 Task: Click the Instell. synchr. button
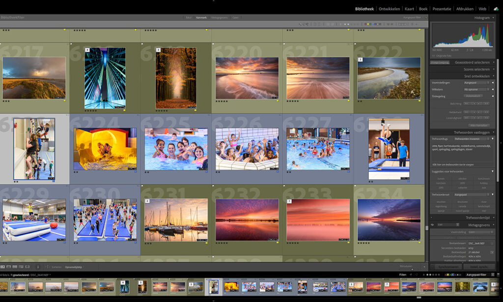coord(478,266)
